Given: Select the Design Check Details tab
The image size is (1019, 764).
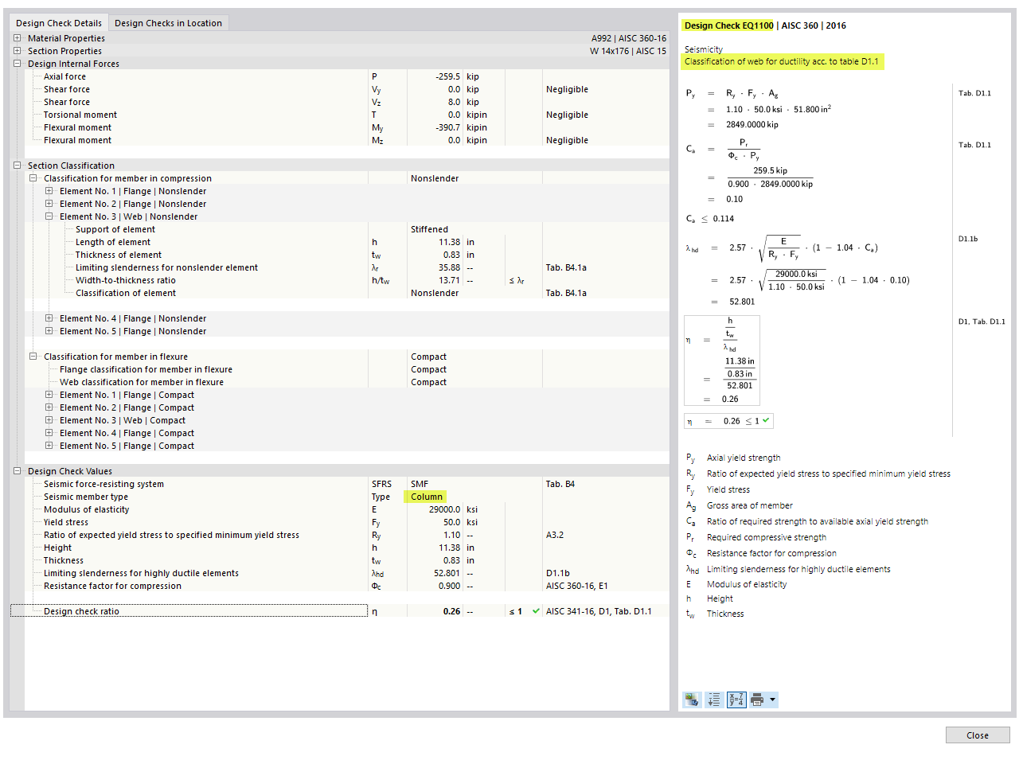Looking at the screenshot, I should [x=59, y=23].
